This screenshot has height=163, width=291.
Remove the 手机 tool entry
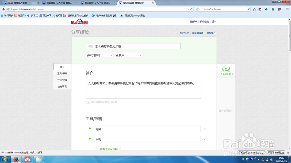click(204, 139)
